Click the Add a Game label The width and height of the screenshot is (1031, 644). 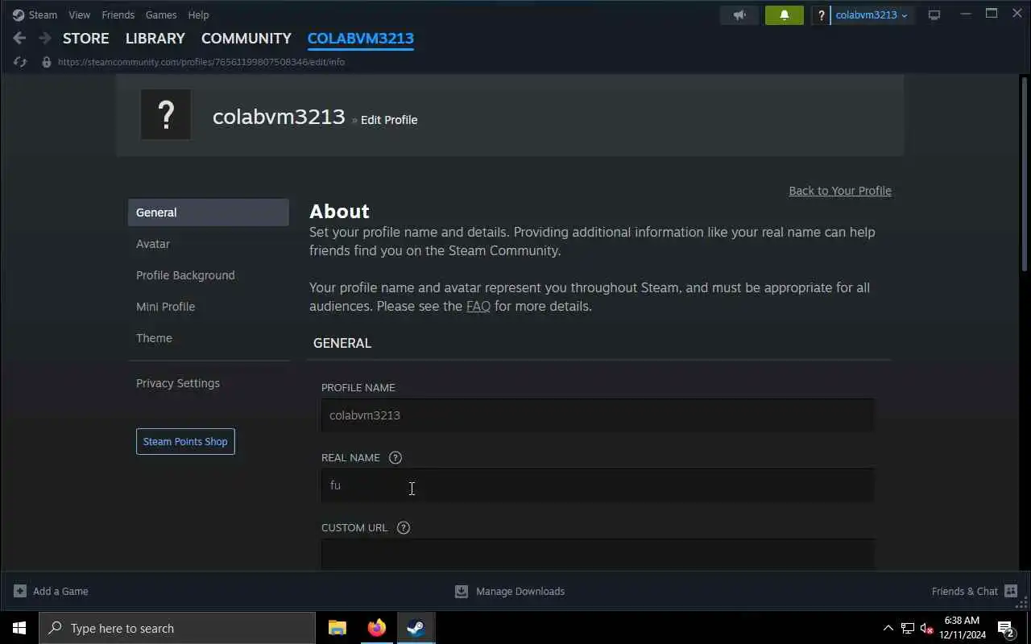(x=60, y=591)
